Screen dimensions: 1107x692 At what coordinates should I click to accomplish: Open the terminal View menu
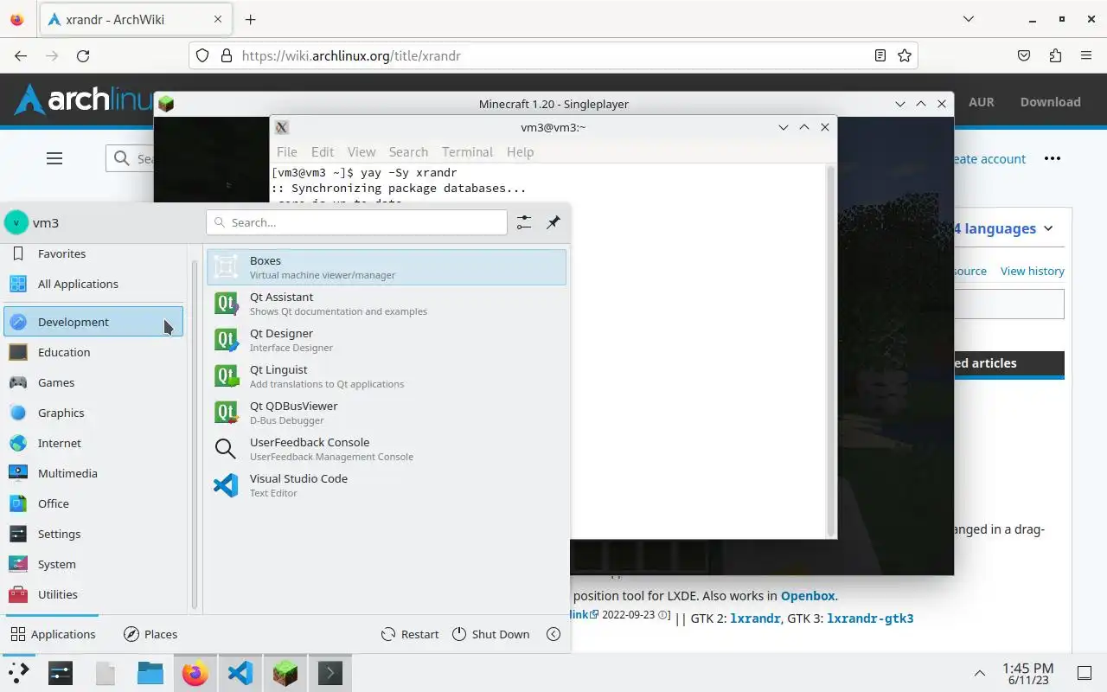(x=362, y=151)
